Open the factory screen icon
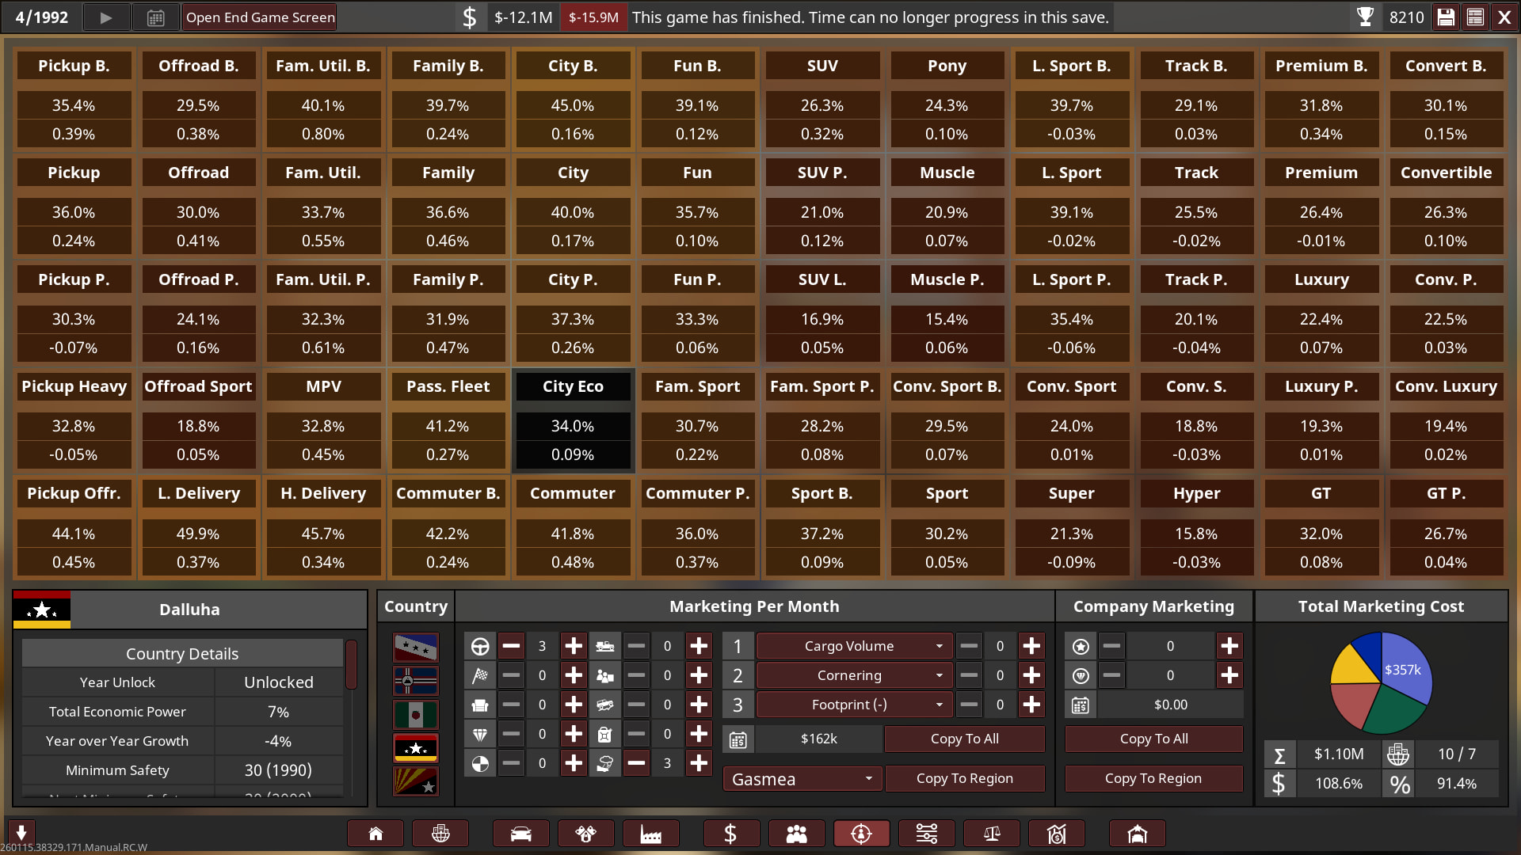 650,834
